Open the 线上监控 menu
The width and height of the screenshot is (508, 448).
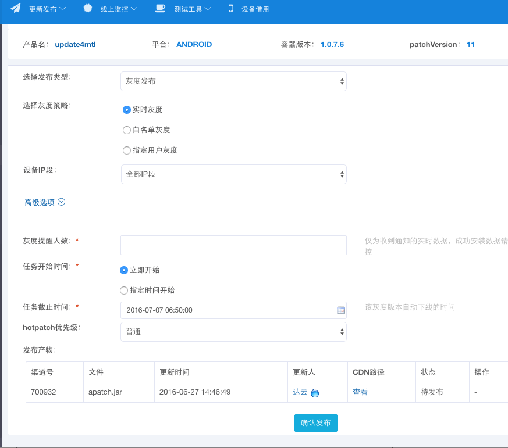pos(118,9)
